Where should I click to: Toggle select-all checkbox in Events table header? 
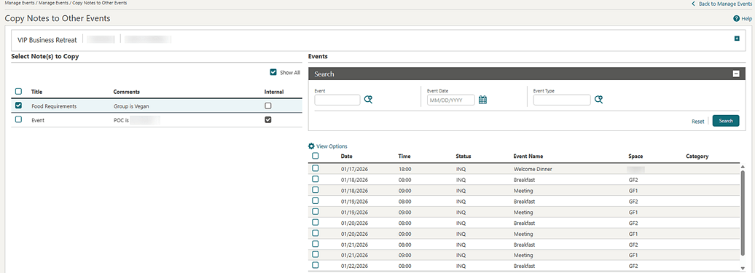tap(316, 156)
